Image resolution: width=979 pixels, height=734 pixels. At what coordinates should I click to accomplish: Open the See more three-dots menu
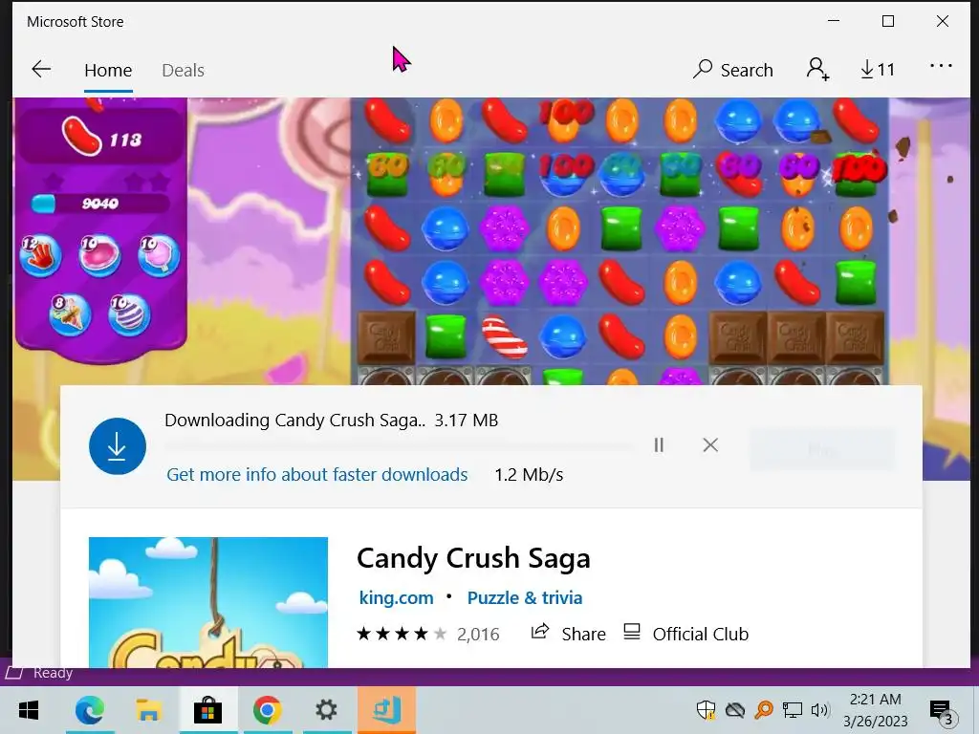941,66
